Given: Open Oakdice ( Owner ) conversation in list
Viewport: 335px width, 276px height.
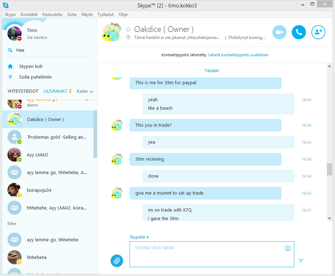Looking at the screenshot, I should tap(48, 119).
